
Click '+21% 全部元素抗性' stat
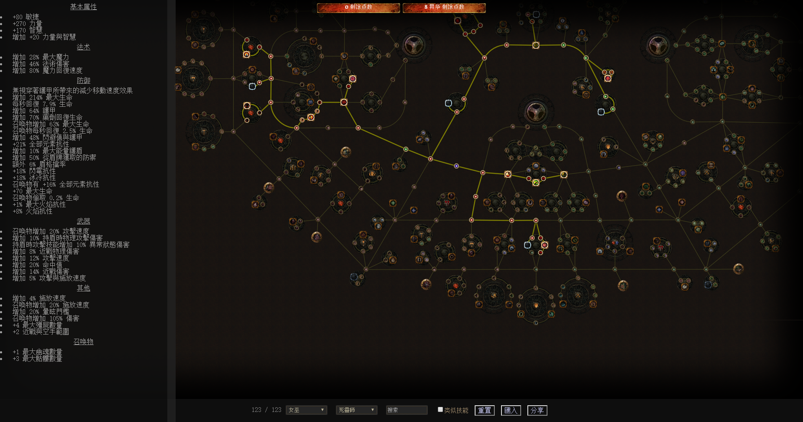[41, 144]
